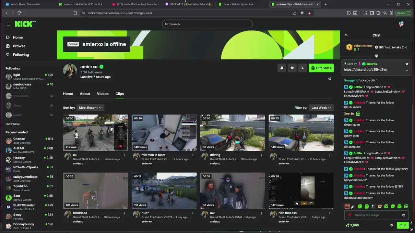
Task: Click the share page icon in address bar
Action: [294, 13]
